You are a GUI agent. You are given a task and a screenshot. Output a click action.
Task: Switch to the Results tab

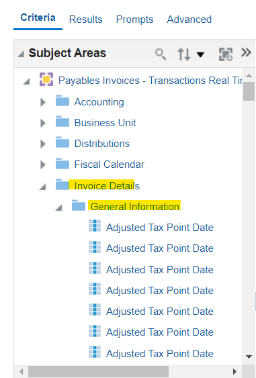coord(85,19)
